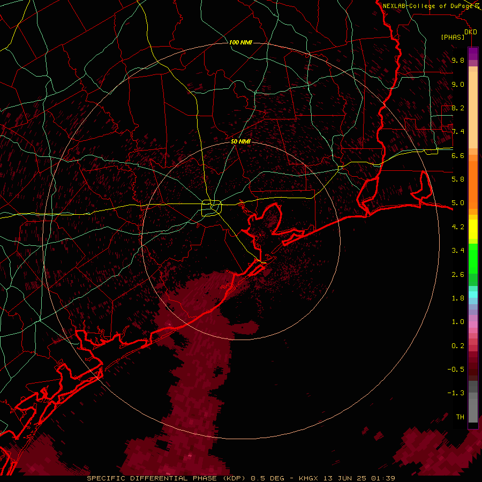The width and height of the screenshot is (482, 482).
Task: Select the 3.4 legend value
Action: [x=458, y=251]
